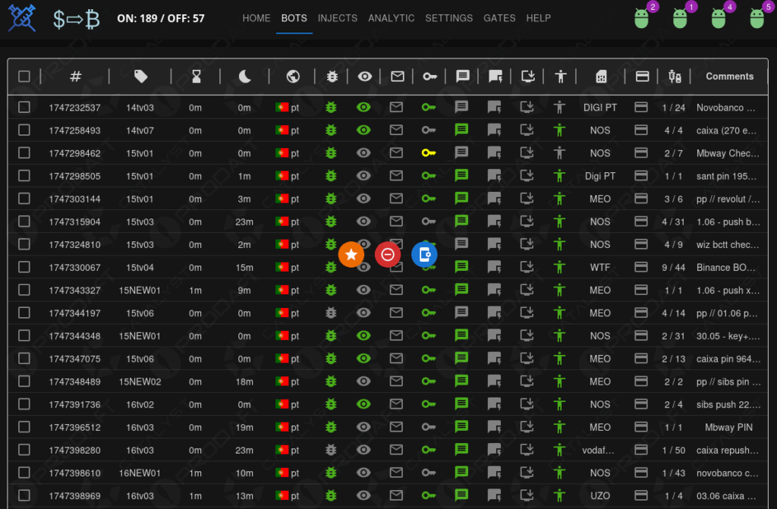Click the hourglass column header icon
The height and width of the screenshot is (509, 777).
197,77
